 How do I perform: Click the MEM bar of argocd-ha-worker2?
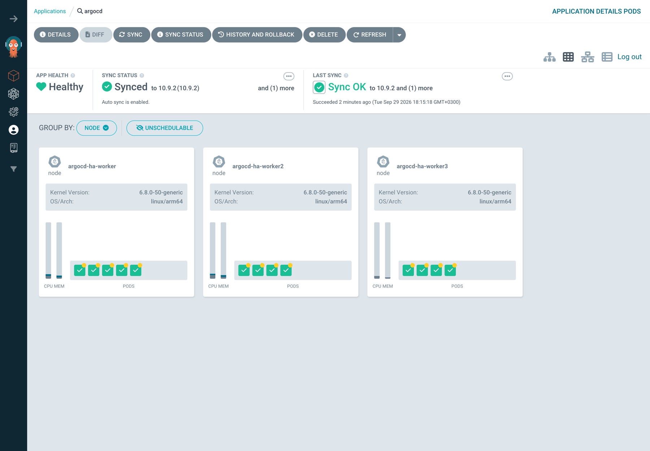[x=224, y=250]
